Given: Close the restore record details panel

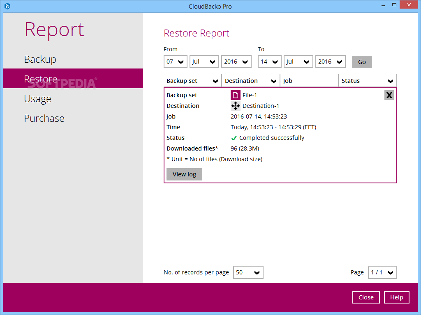Looking at the screenshot, I should click(389, 95).
